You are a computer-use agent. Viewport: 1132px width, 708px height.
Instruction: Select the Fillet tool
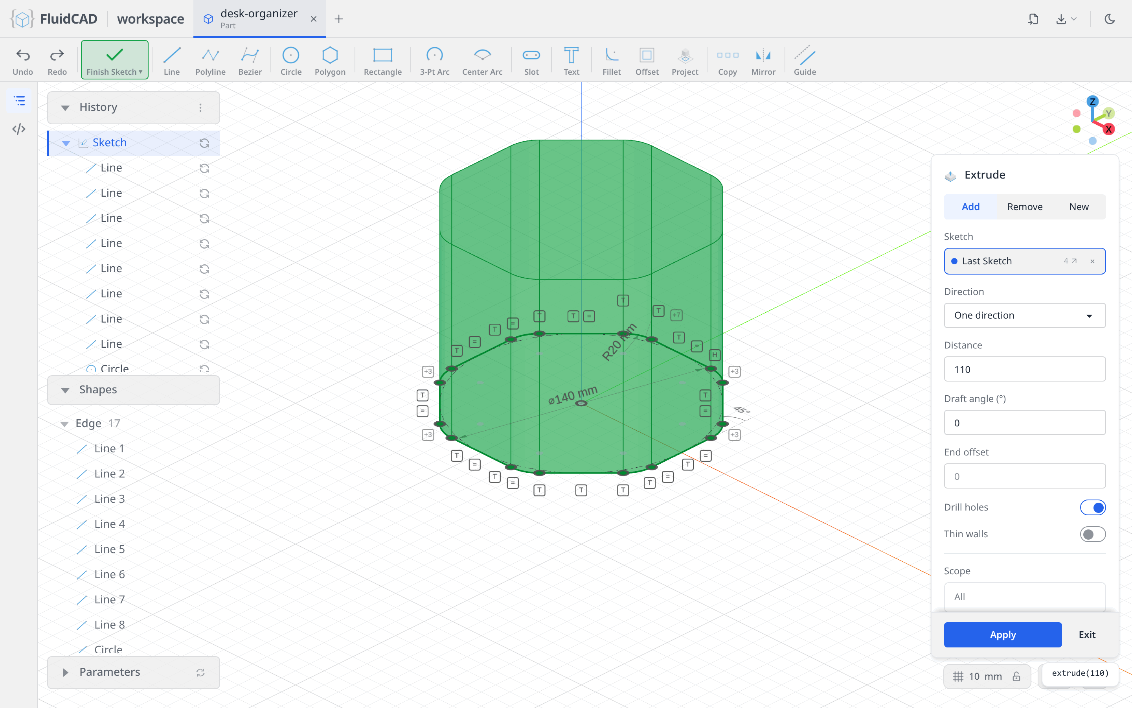pos(611,61)
